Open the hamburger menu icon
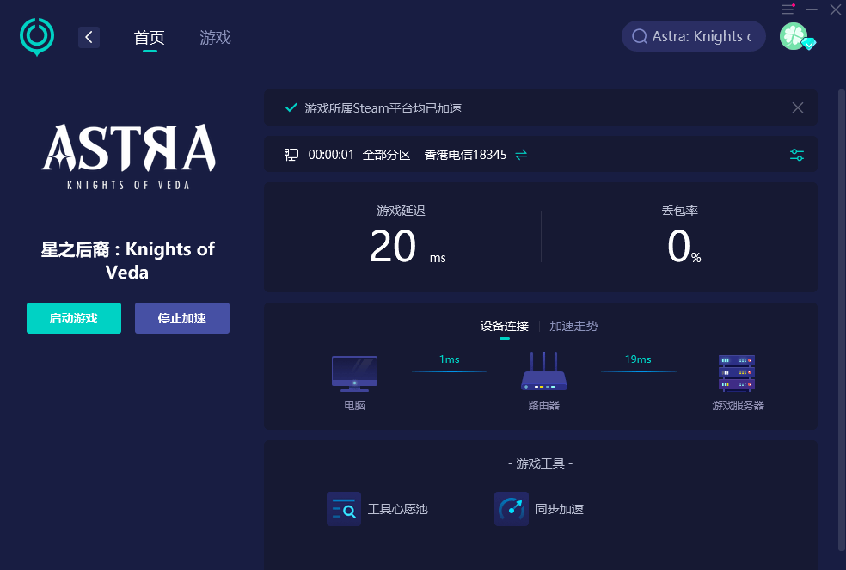Screen dimensions: 846x570 click(x=788, y=9)
